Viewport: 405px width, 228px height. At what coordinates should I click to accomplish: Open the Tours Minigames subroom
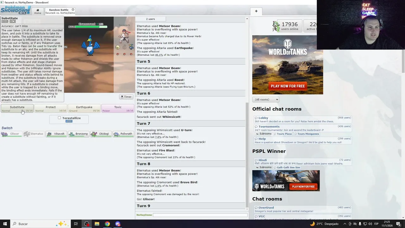click(x=307, y=134)
